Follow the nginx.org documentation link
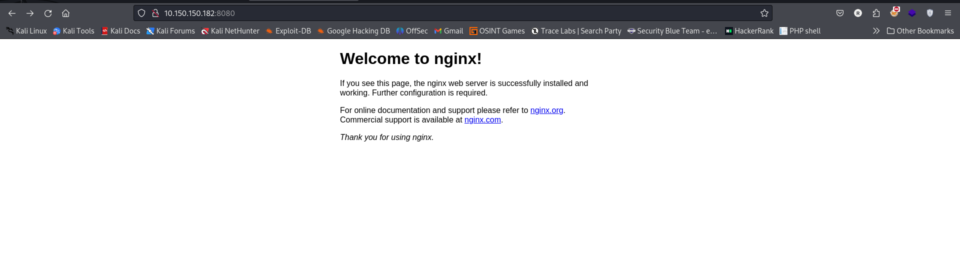This screenshot has height=258, width=960. point(546,110)
